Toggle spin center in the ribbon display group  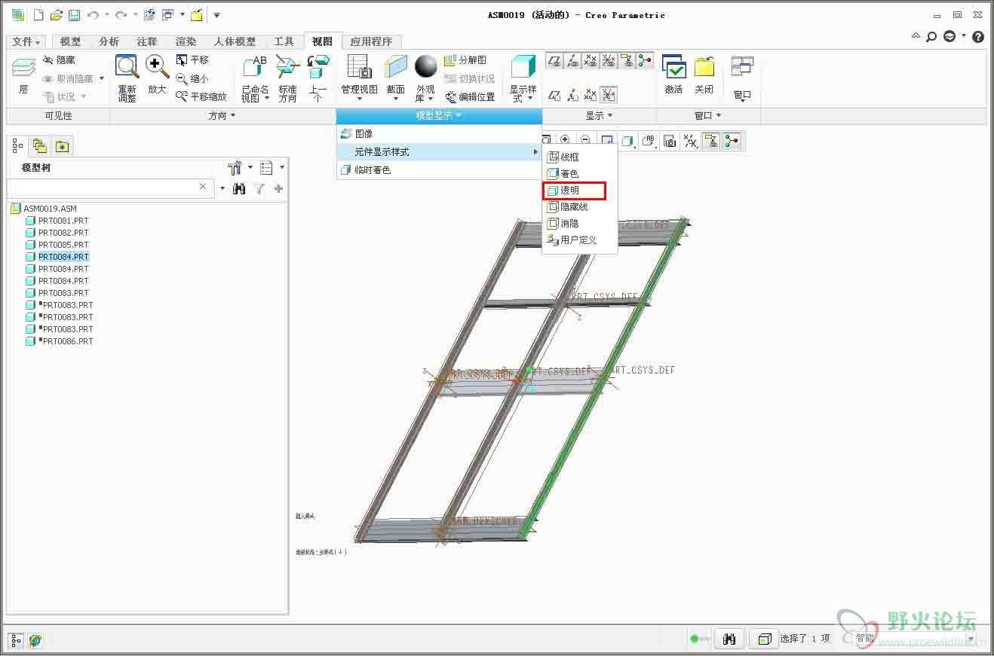645,61
